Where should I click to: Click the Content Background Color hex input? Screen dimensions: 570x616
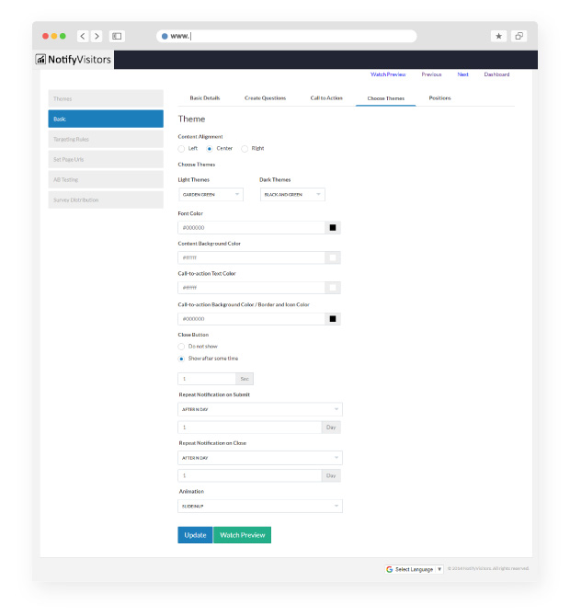point(251,257)
